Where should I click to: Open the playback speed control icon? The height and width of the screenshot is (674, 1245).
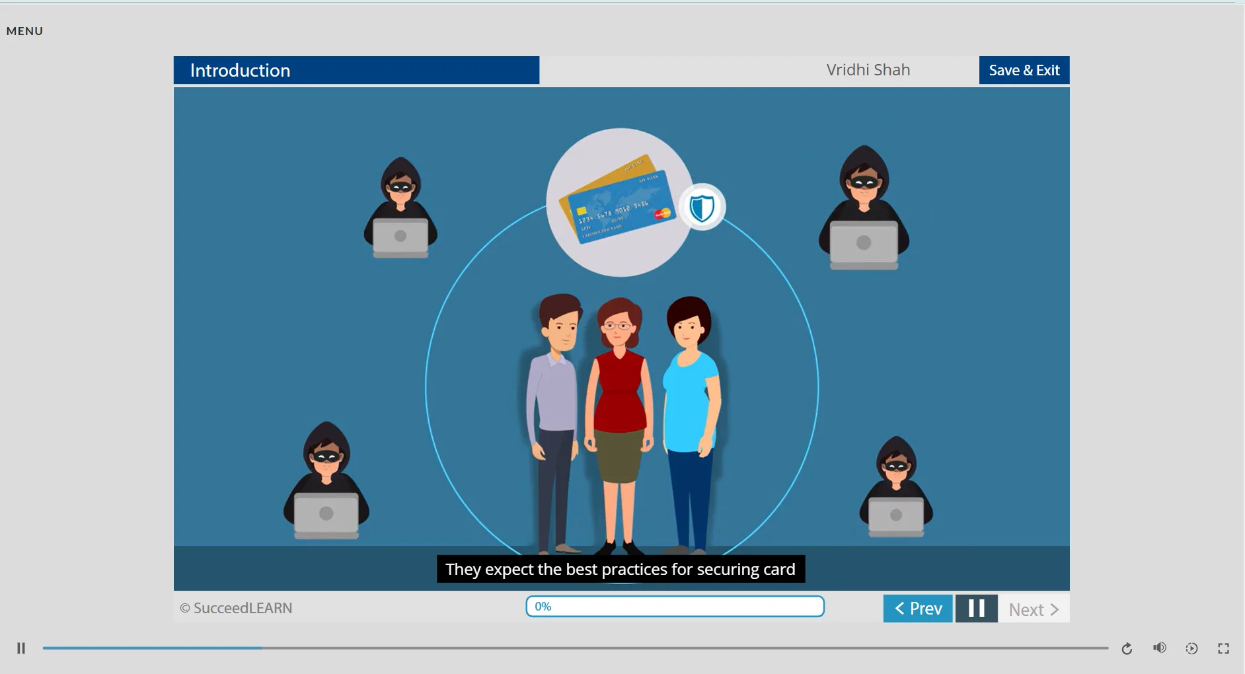tap(1191, 649)
